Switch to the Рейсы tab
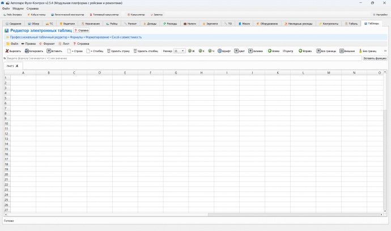Screen dimensions: 391x231 point(112,24)
